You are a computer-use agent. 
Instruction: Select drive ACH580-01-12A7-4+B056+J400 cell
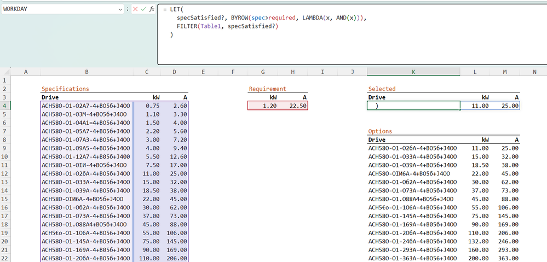pos(87,157)
